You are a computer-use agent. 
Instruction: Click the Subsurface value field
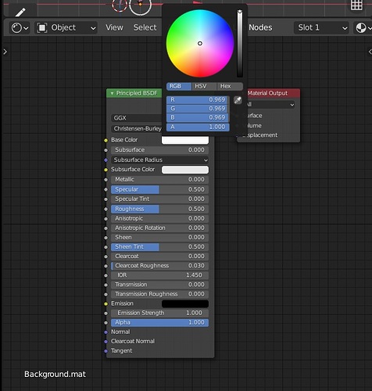pyautogui.click(x=159, y=150)
